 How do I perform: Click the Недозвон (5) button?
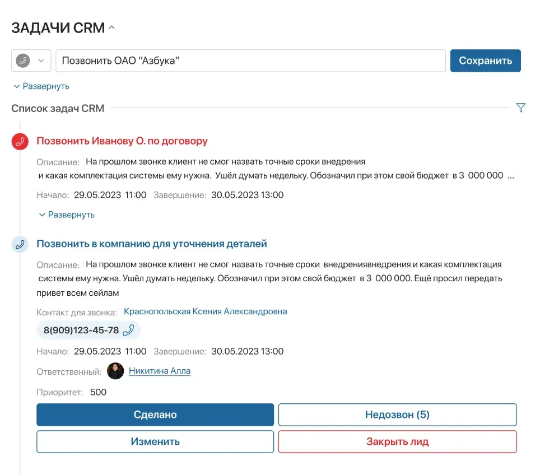[397, 415]
